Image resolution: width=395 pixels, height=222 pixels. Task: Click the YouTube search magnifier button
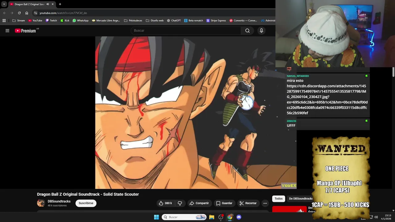coord(247,31)
